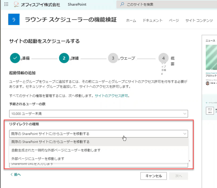217x188 pixels.
Task: Focus the このサイトを検索 search box
Action: pyautogui.click(x=167, y=4)
